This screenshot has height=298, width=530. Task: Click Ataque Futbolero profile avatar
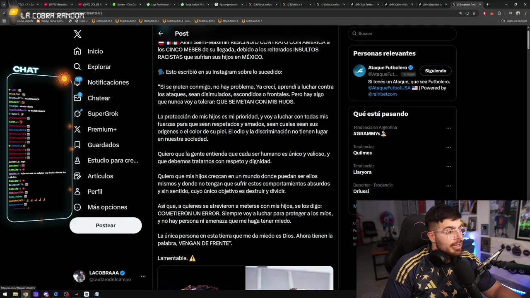(359, 71)
